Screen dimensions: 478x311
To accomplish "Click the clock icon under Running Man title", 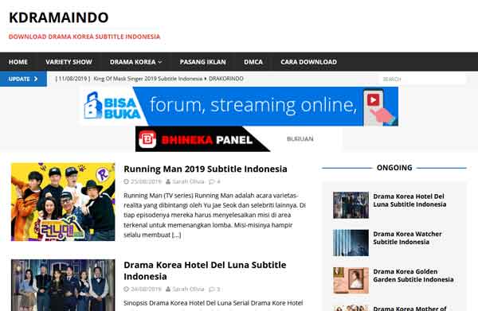I will [127, 181].
